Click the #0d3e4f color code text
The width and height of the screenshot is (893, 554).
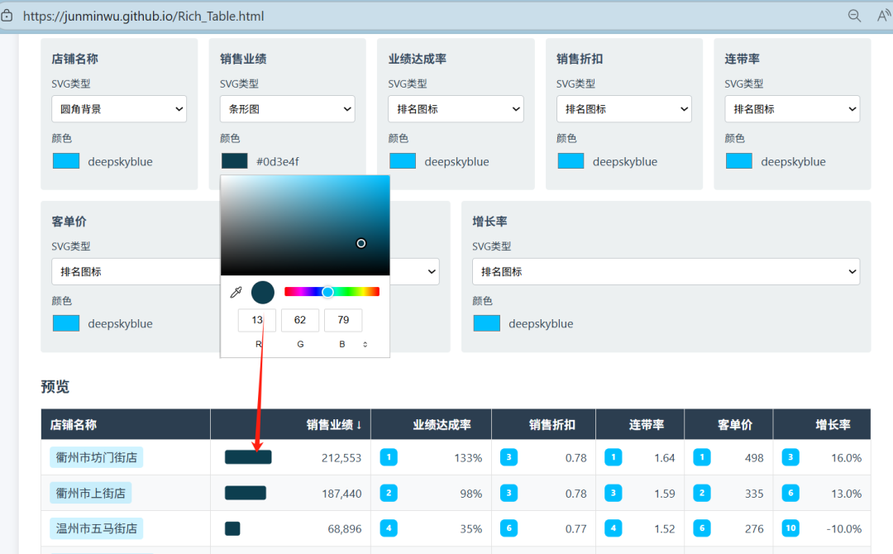point(277,162)
